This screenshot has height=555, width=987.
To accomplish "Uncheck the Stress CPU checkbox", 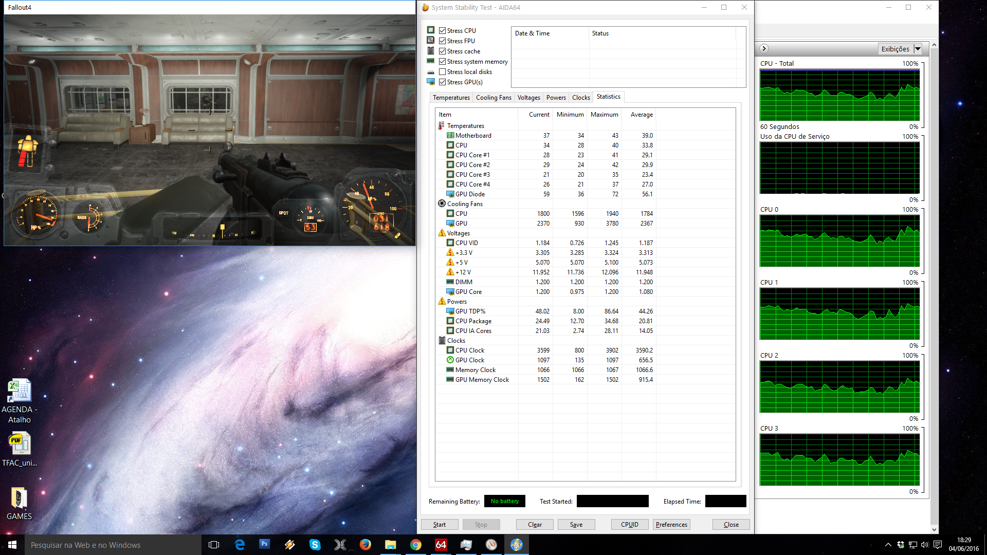I will 442,31.
